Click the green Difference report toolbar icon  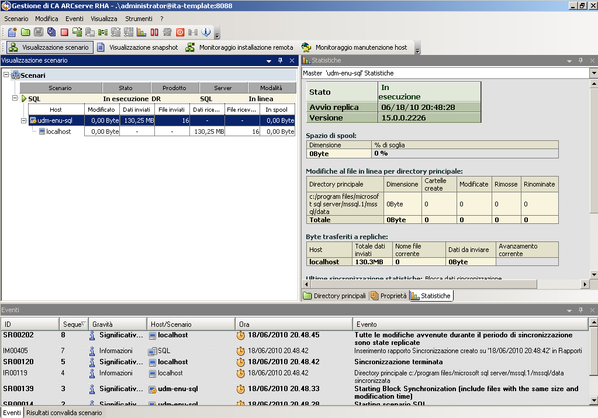103,32
